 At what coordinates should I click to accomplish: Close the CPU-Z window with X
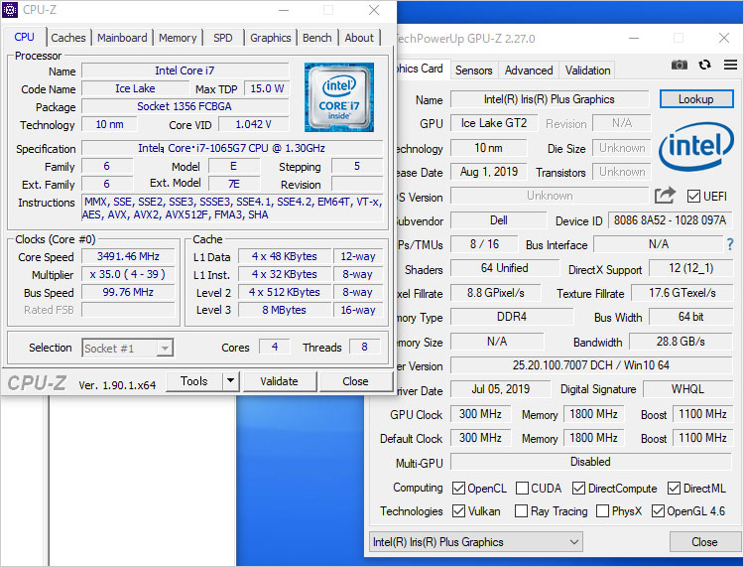coord(374,10)
